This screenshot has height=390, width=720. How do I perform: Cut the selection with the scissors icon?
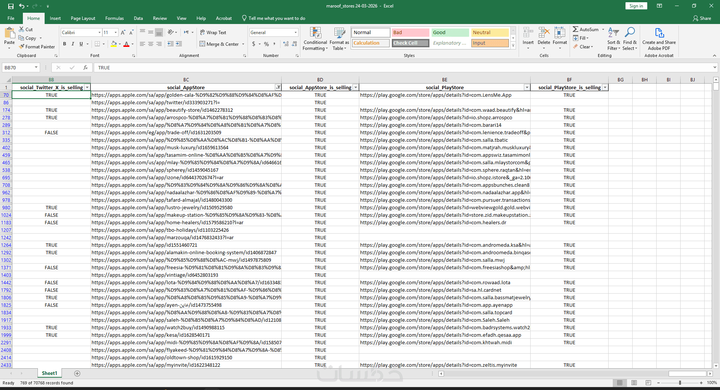point(21,29)
